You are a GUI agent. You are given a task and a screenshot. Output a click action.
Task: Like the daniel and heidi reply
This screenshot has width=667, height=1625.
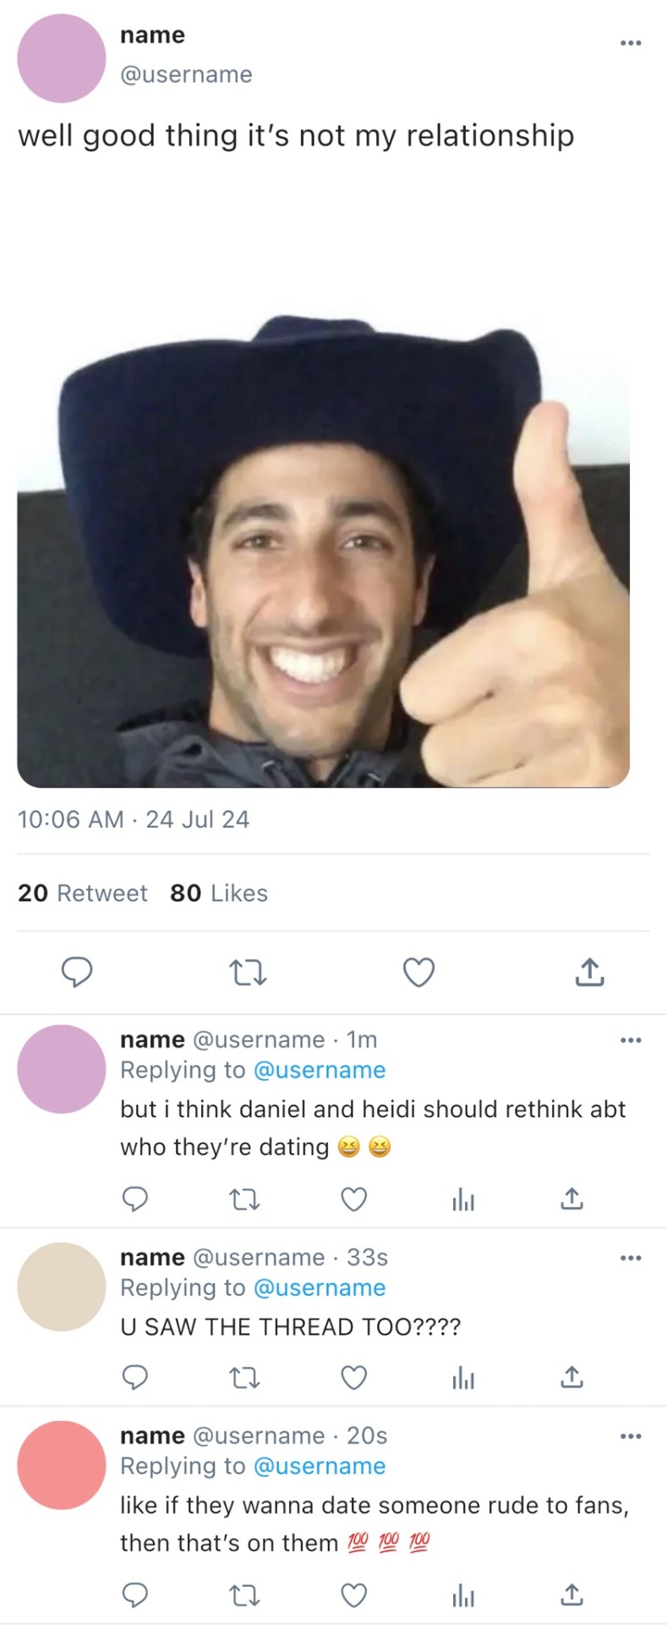[354, 1199]
